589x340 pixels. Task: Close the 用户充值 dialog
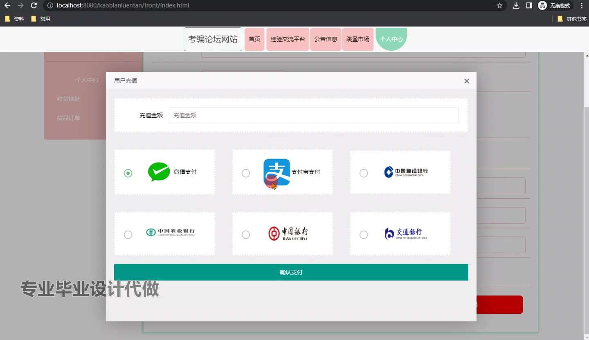point(467,81)
